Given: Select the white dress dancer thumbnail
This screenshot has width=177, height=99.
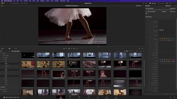Looking at the screenshot, I should pos(105,74).
